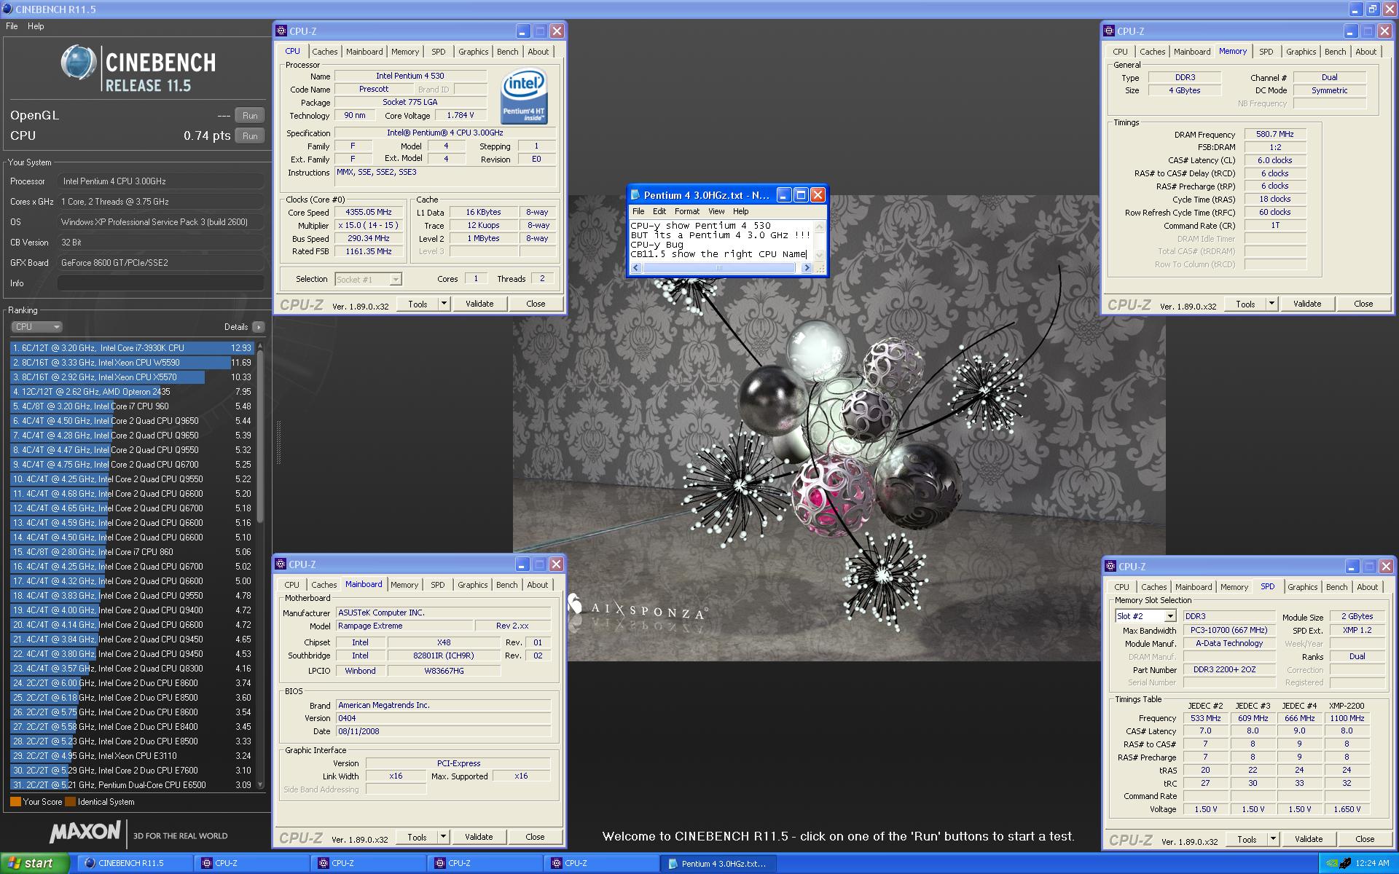The height and width of the screenshot is (874, 1399).
Task: Open About tab in top-right CPU-Z
Action: [x=1365, y=52]
